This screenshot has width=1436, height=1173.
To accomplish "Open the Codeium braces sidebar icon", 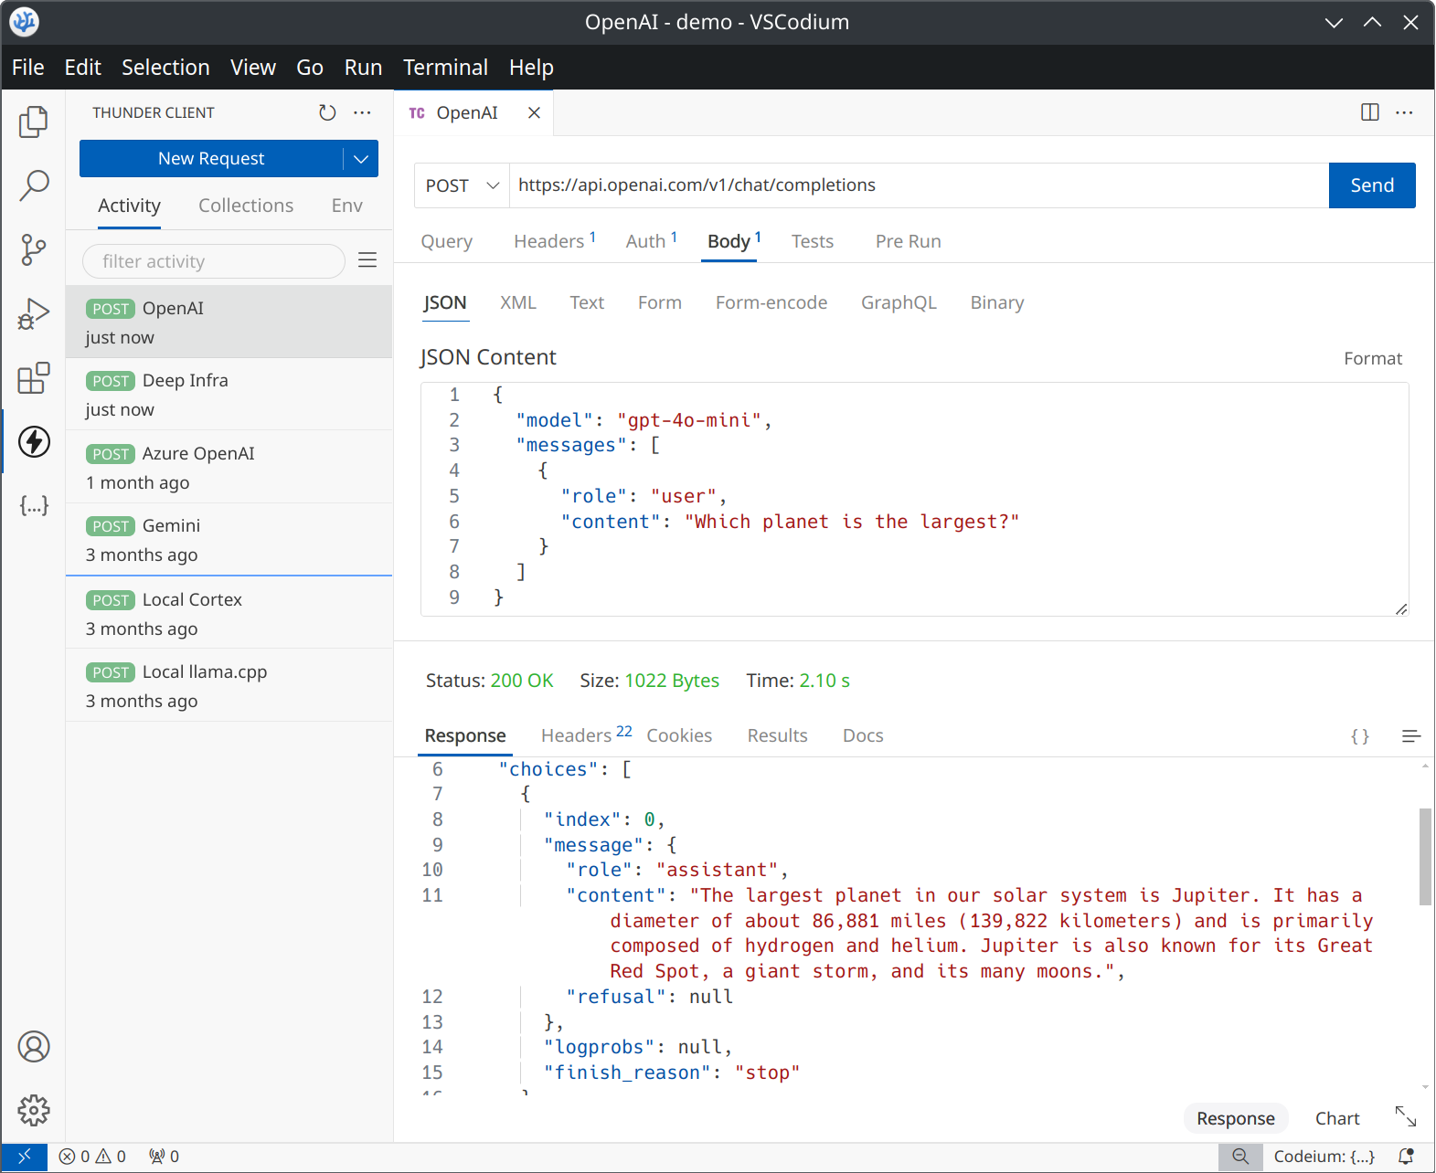I will [34, 505].
